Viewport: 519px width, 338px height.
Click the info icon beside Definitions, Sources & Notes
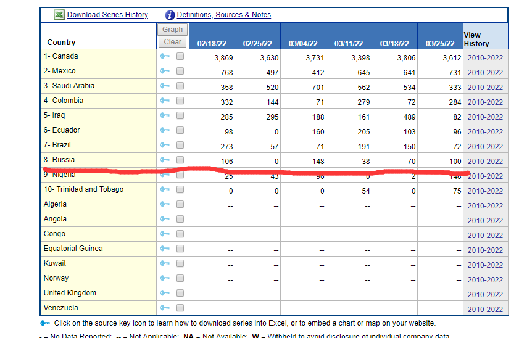pos(170,15)
